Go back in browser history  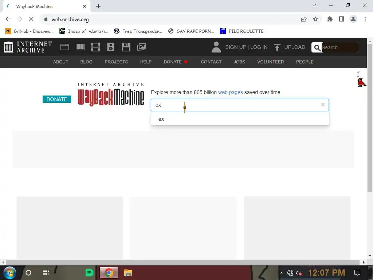tap(8, 19)
